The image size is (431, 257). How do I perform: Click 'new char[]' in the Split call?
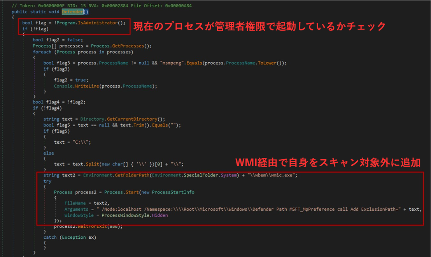(115, 164)
